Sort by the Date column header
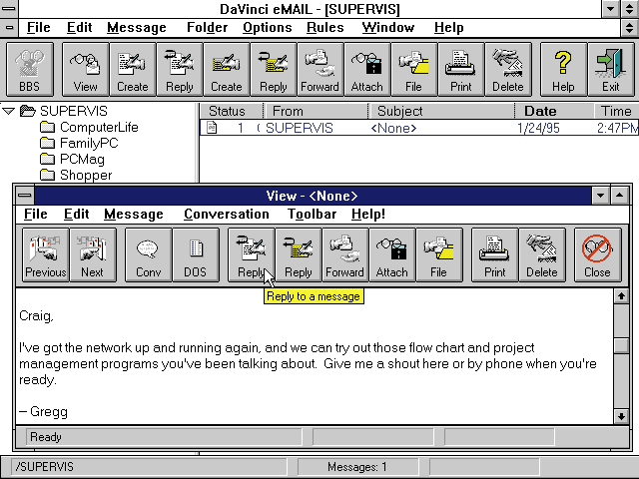 point(555,111)
